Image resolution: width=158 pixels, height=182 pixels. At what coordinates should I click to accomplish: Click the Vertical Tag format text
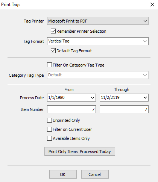click(x=59, y=41)
